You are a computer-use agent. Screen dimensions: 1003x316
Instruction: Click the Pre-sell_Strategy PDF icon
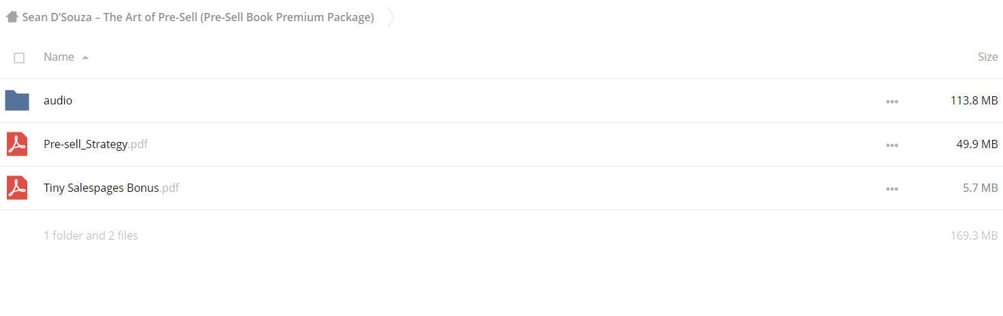[17, 144]
